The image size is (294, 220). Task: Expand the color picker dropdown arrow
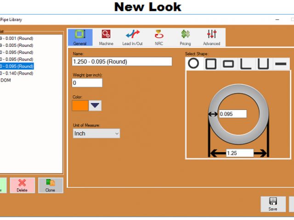pos(95,105)
